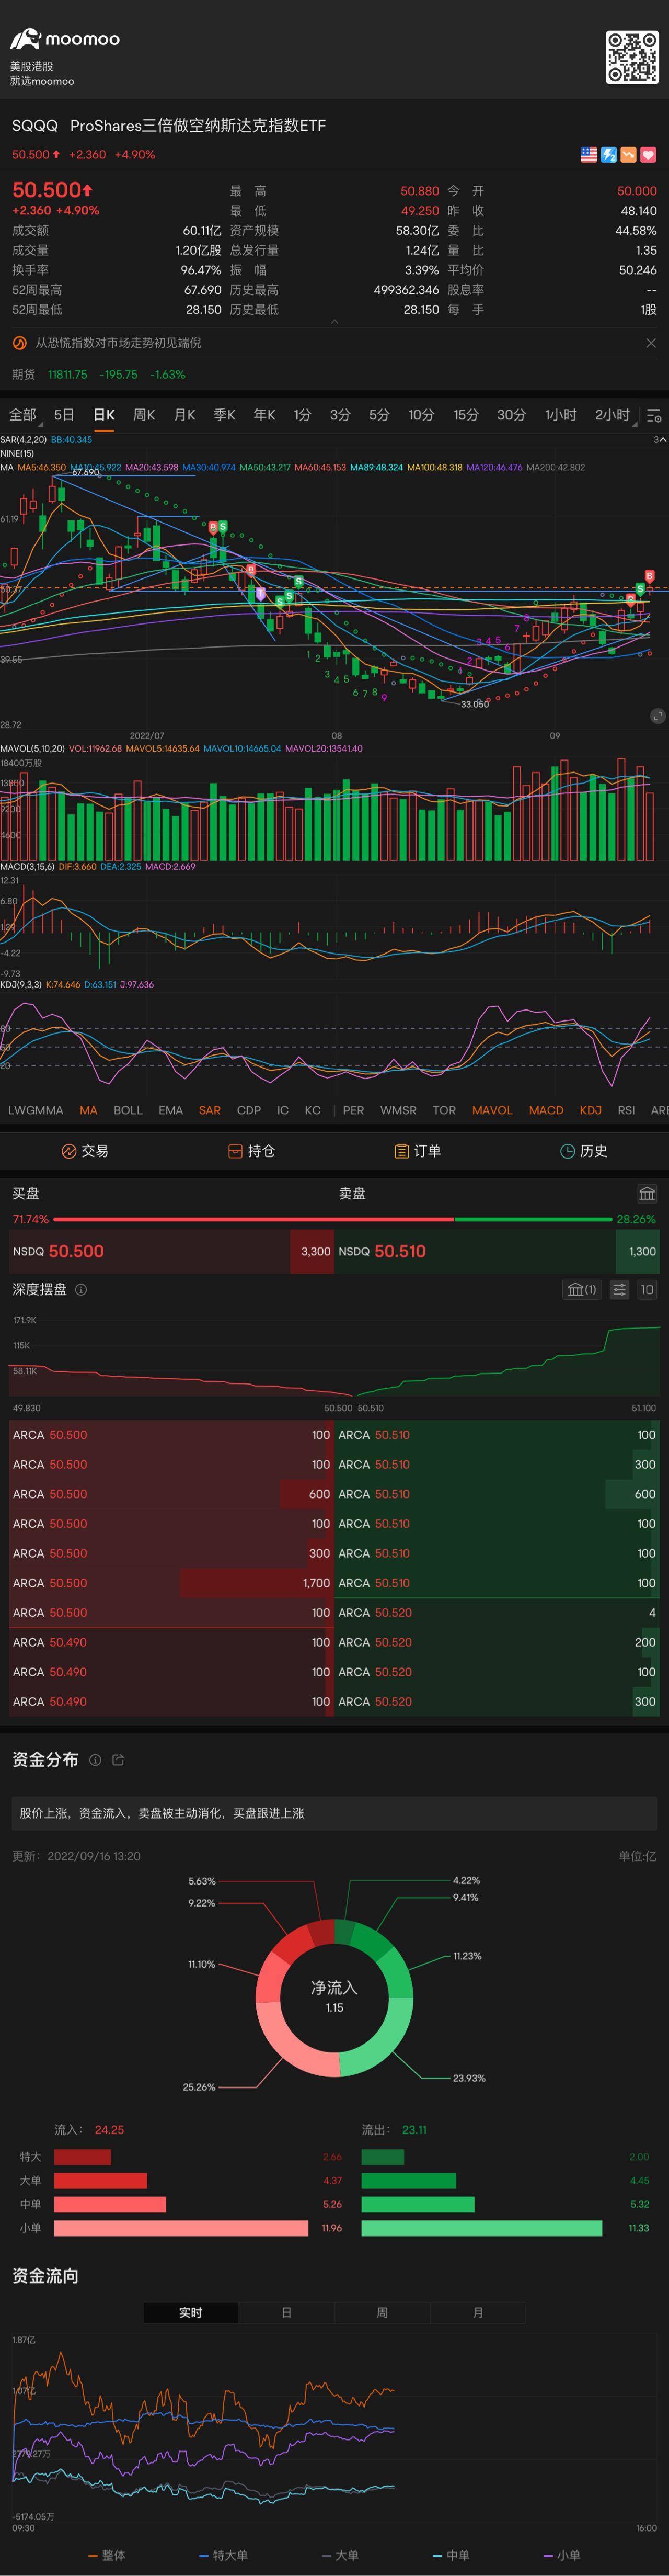Screen dimensions: 669x2576
Task: Select the 15分 interval
Action: pyautogui.click(x=466, y=415)
